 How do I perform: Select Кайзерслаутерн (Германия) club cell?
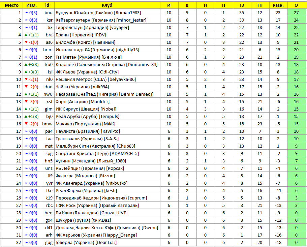pos(107,20)
